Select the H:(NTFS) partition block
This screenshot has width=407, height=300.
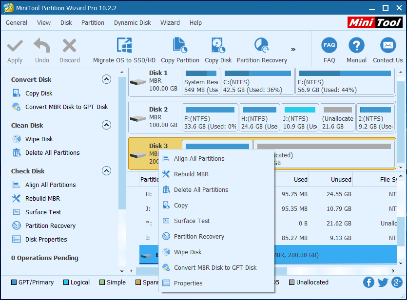[259, 117]
